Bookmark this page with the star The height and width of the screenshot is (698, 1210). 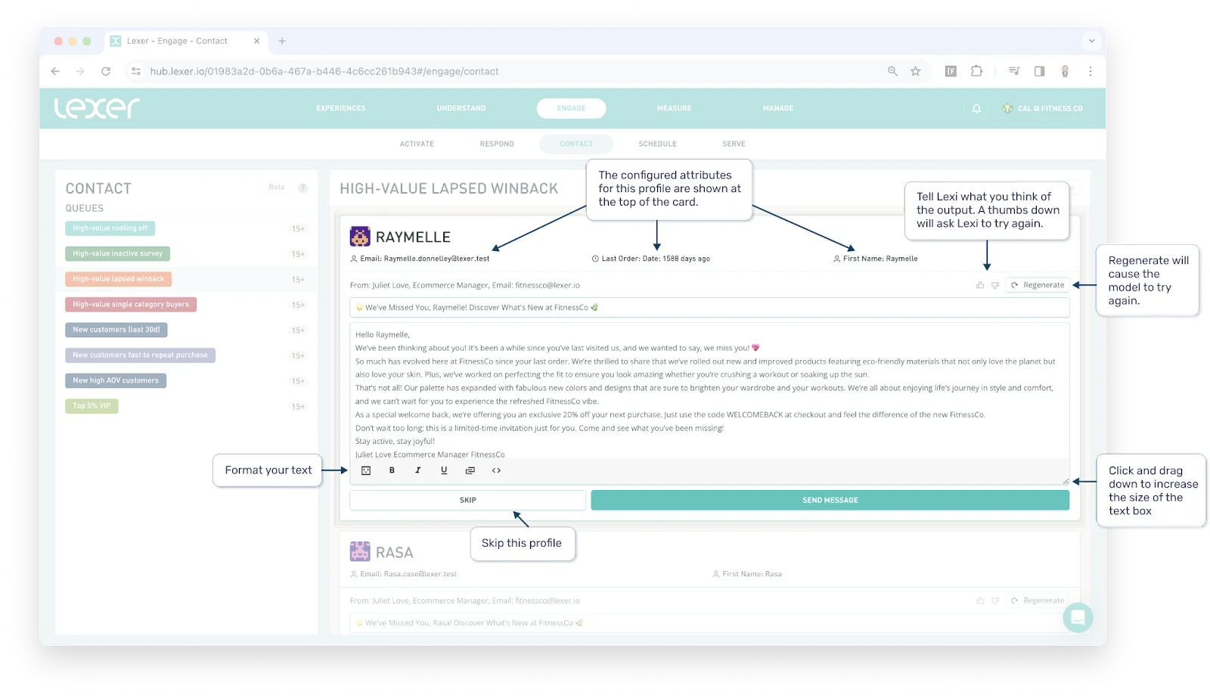(916, 71)
